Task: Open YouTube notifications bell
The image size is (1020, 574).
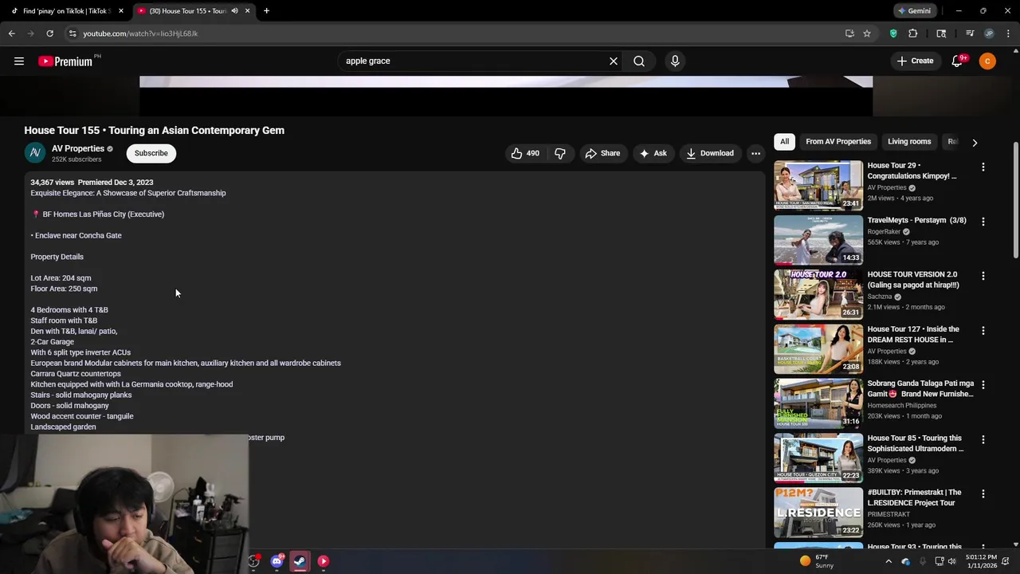Action: coord(958,61)
